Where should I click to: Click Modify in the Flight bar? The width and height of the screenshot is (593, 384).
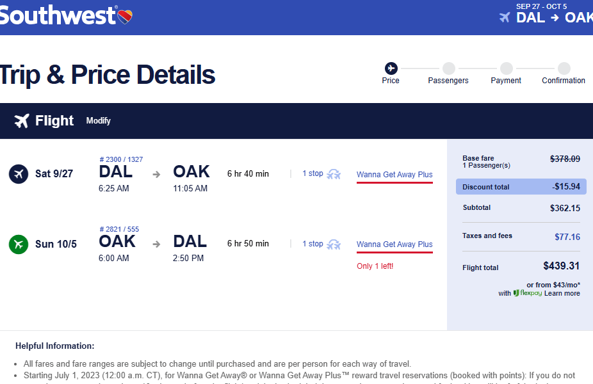pos(99,121)
